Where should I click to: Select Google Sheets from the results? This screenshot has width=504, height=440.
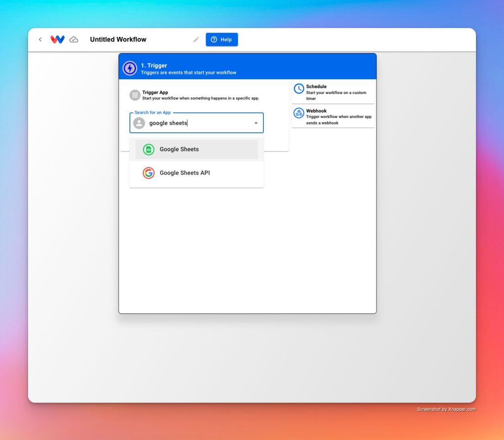pyautogui.click(x=196, y=149)
